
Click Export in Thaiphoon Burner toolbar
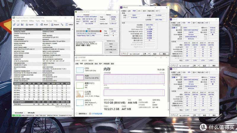tap(29, 25)
